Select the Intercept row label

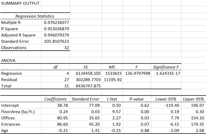tap(10, 105)
